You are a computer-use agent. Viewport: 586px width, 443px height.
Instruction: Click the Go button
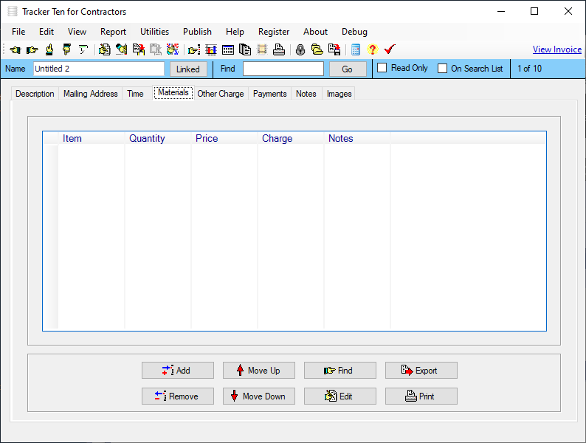[x=347, y=69]
